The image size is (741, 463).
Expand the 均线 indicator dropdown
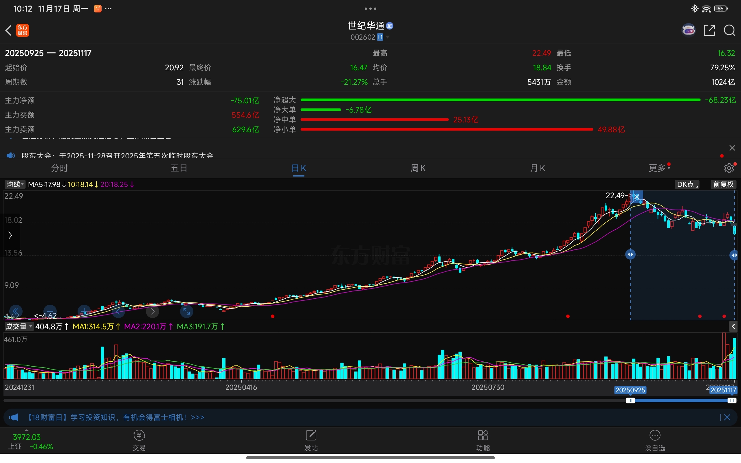[x=15, y=184]
